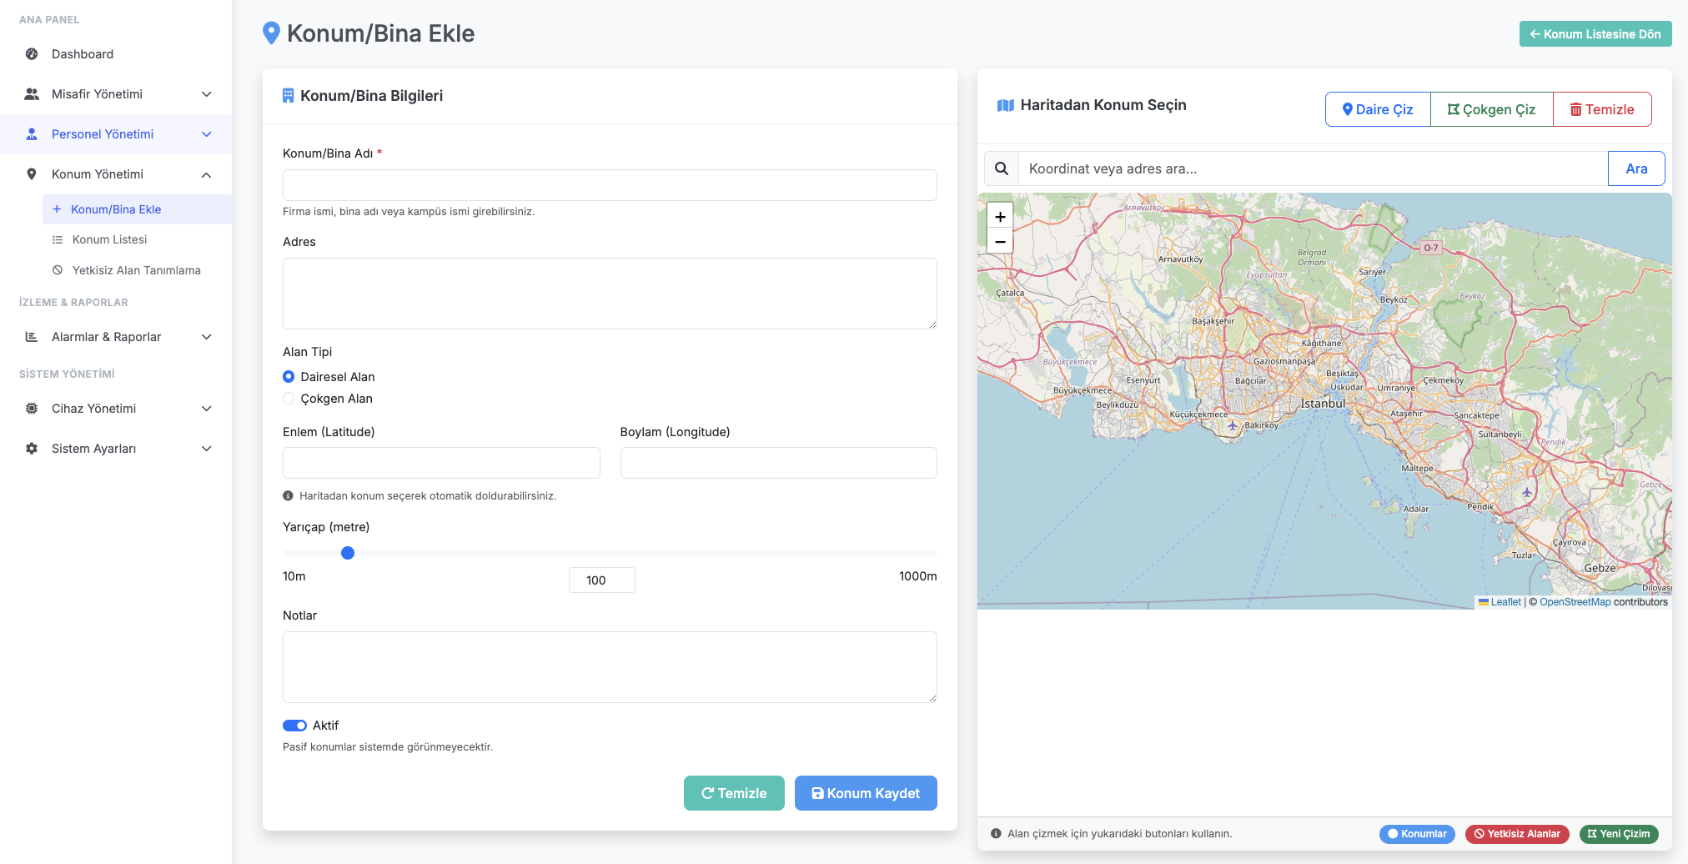This screenshot has width=1688, height=864.
Task: Click the Sistem Ayarları gear icon
Action: tap(32, 449)
